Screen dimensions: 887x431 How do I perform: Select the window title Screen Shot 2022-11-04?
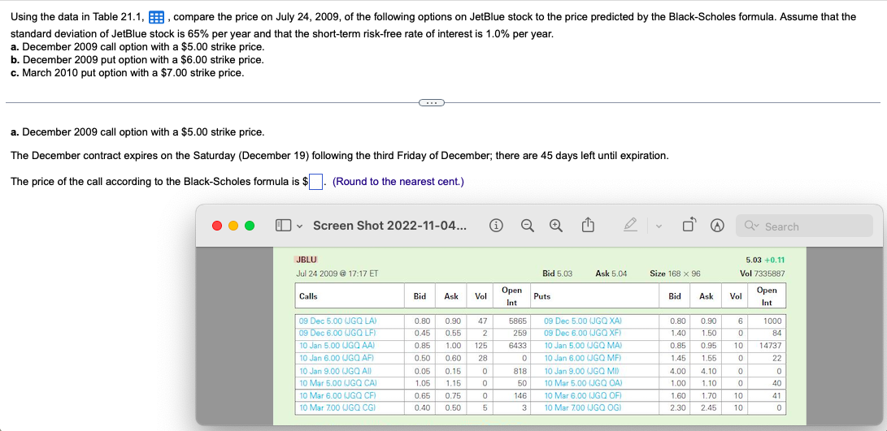pos(389,226)
